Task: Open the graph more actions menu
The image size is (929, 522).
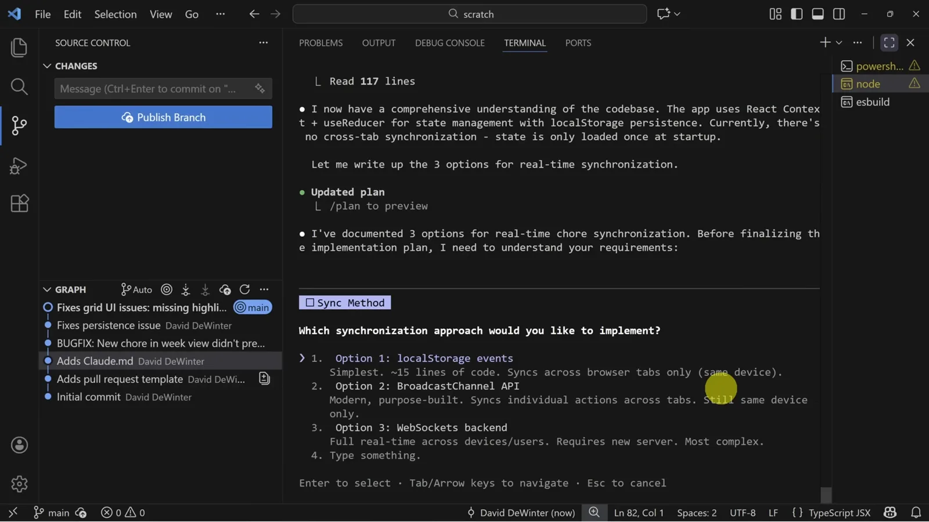Action: (264, 289)
